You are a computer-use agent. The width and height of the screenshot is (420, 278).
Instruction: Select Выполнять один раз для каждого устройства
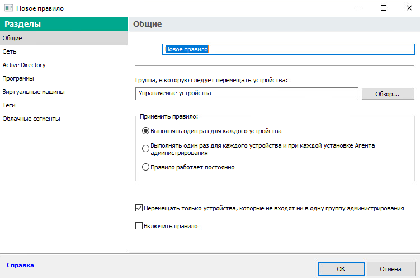pyautogui.click(x=146, y=131)
